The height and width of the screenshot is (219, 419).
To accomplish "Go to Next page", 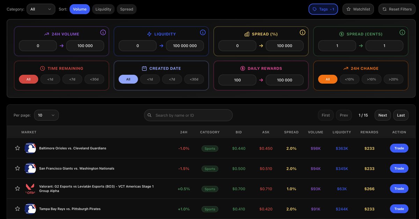I will point(383,115).
